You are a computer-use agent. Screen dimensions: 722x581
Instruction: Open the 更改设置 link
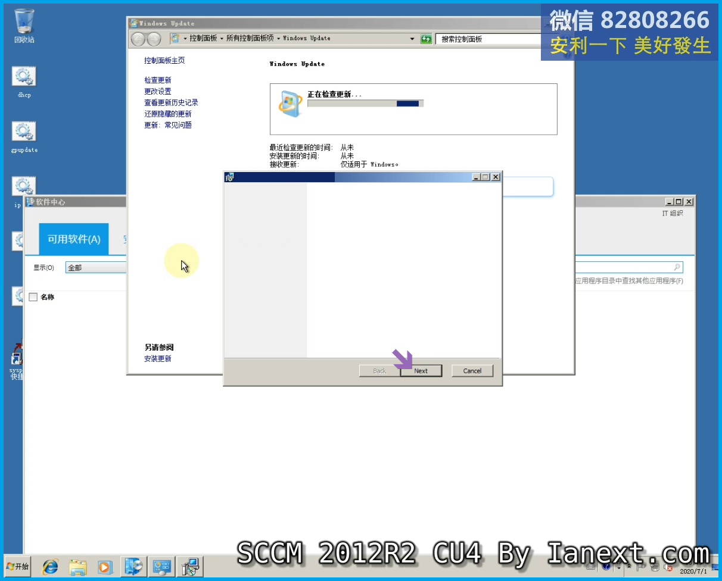click(158, 91)
